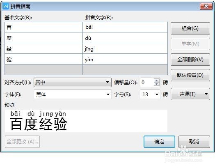Click the 对齐方式(L): label
This screenshot has height=168, width=215.
point(18,83)
